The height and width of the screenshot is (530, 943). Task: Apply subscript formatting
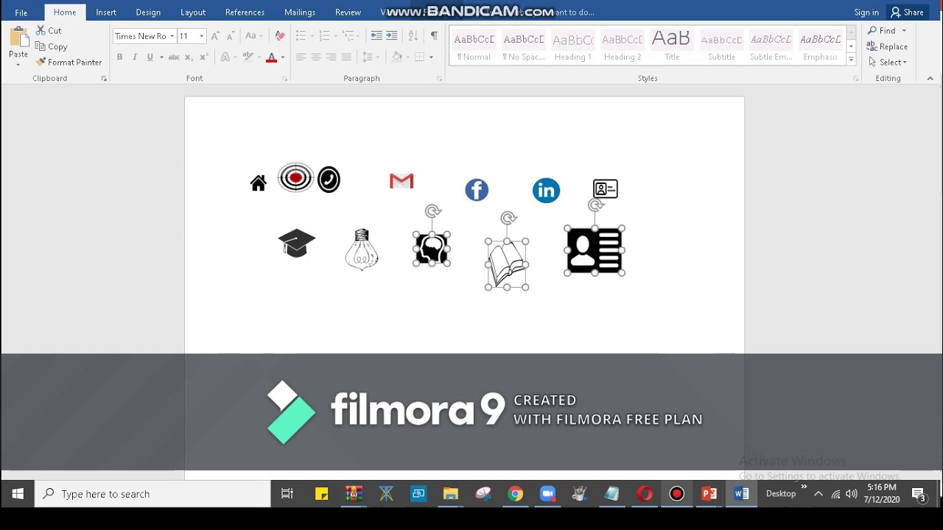click(x=189, y=57)
